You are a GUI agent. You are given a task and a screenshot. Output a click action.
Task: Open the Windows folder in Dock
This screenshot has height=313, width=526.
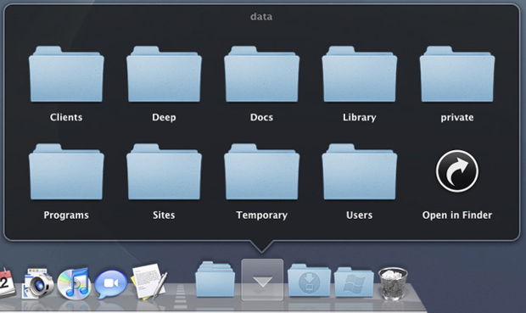(x=354, y=282)
